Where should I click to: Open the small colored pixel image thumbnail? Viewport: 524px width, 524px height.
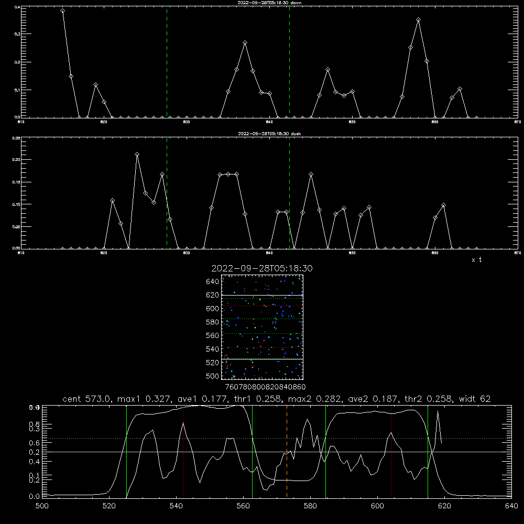pos(262,327)
